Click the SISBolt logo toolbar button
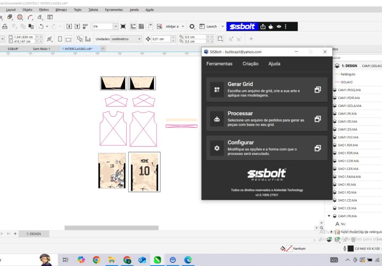This screenshot has height=266, width=382. [x=242, y=26]
